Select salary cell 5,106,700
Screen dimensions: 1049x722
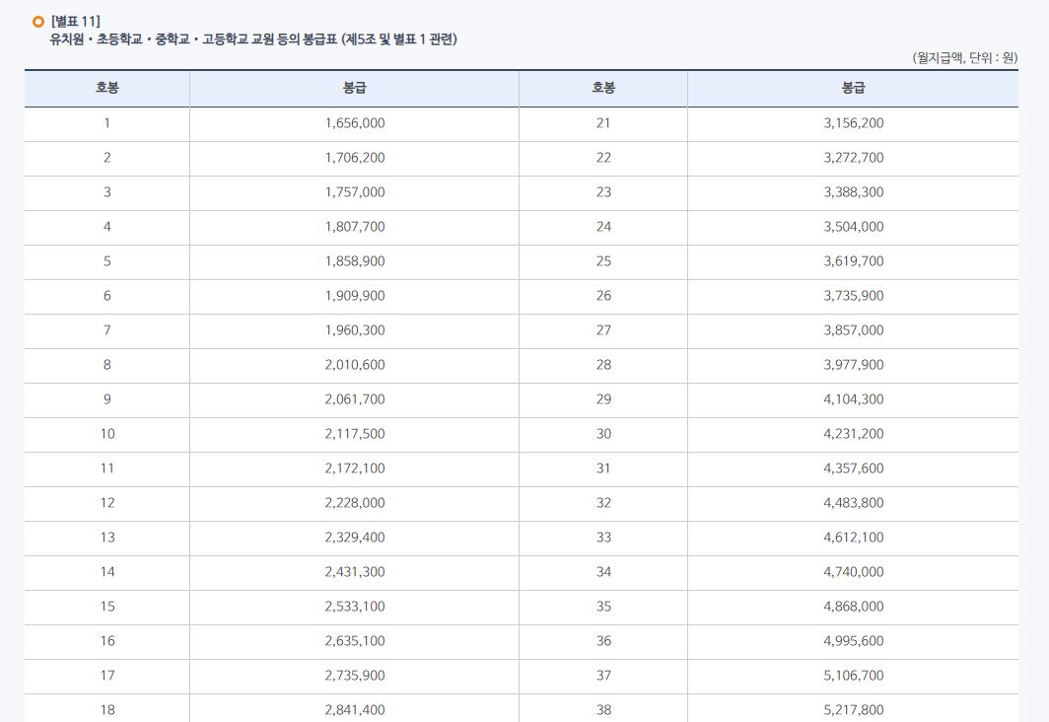(853, 676)
